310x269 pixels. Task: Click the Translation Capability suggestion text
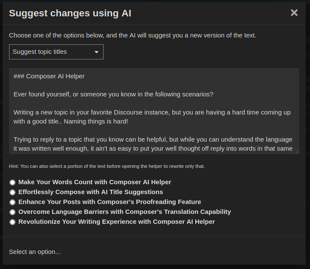tap(125, 212)
